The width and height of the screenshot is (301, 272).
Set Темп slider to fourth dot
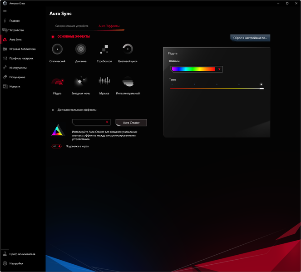(239, 84)
